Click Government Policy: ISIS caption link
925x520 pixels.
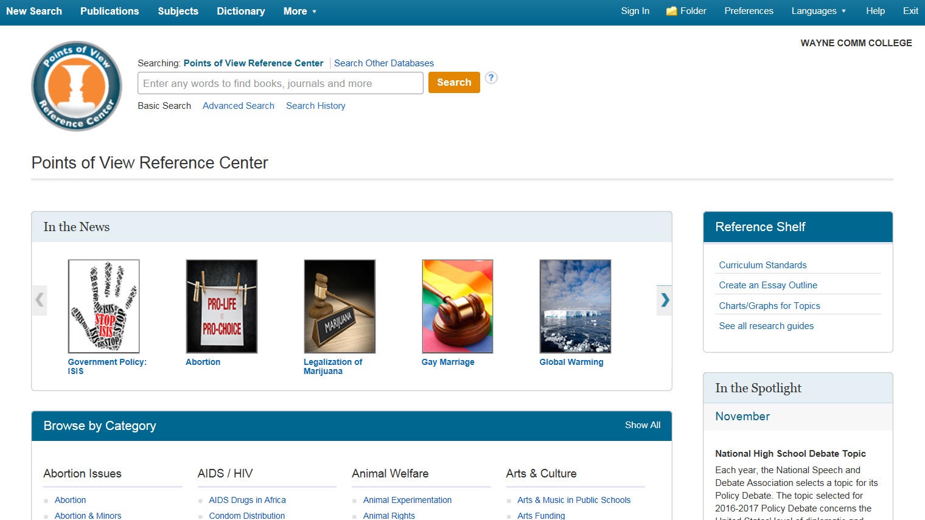pyautogui.click(x=107, y=367)
